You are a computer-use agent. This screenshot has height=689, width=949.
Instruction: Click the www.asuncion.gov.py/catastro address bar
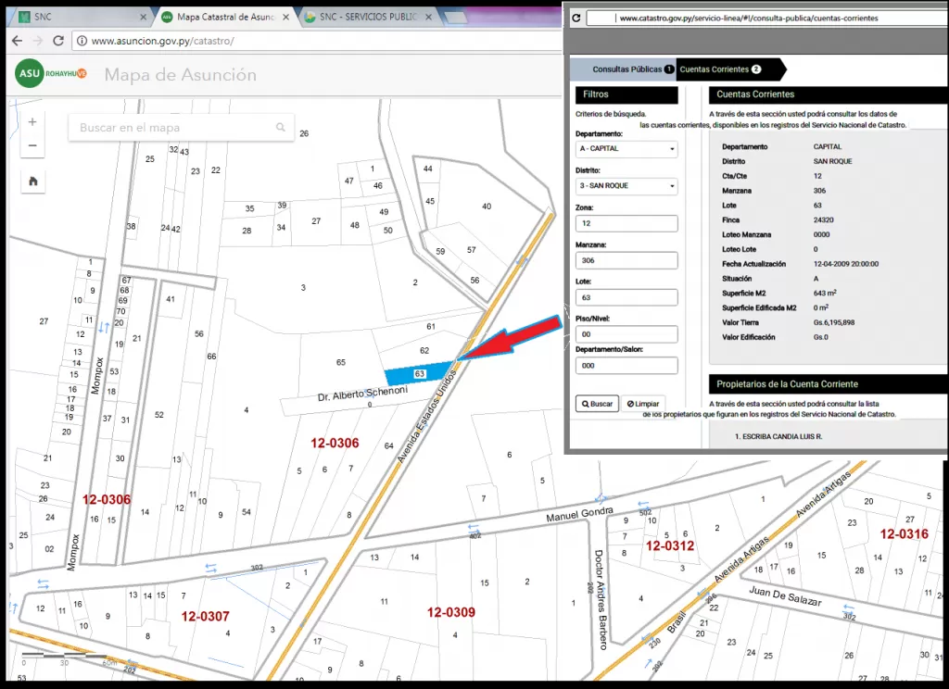pyautogui.click(x=315, y=41)
